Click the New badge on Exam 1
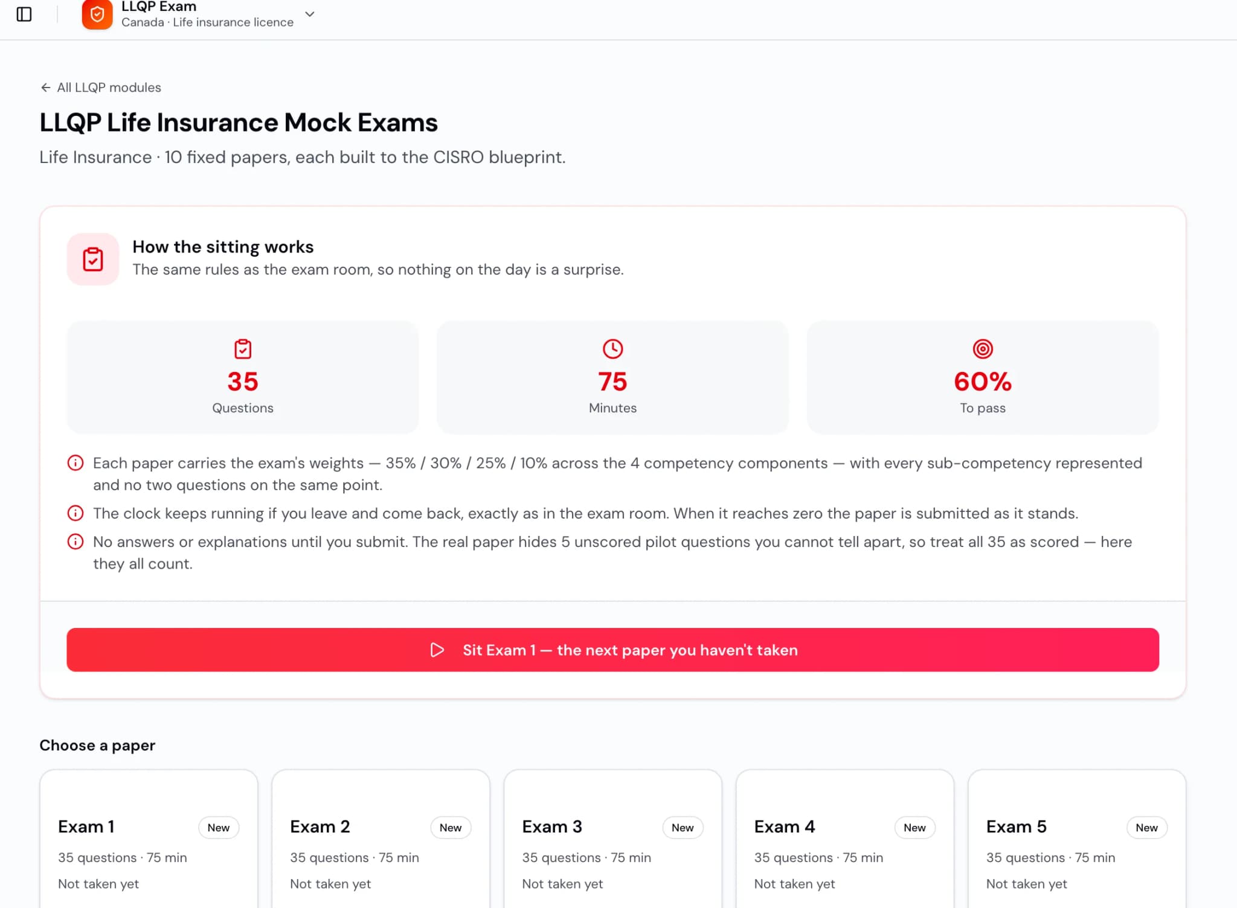Viewport: 1237px width, 908px height. click(219, 828)
